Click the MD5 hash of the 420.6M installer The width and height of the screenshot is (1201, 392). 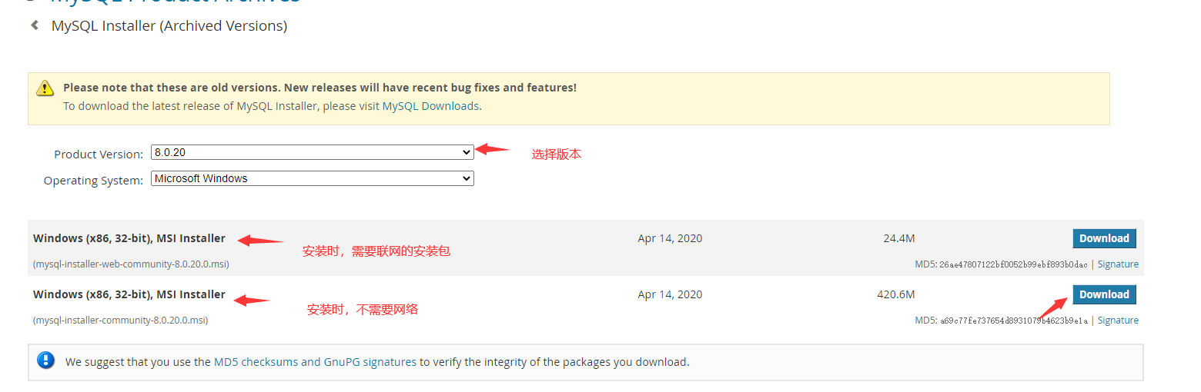coord(1013,321)
